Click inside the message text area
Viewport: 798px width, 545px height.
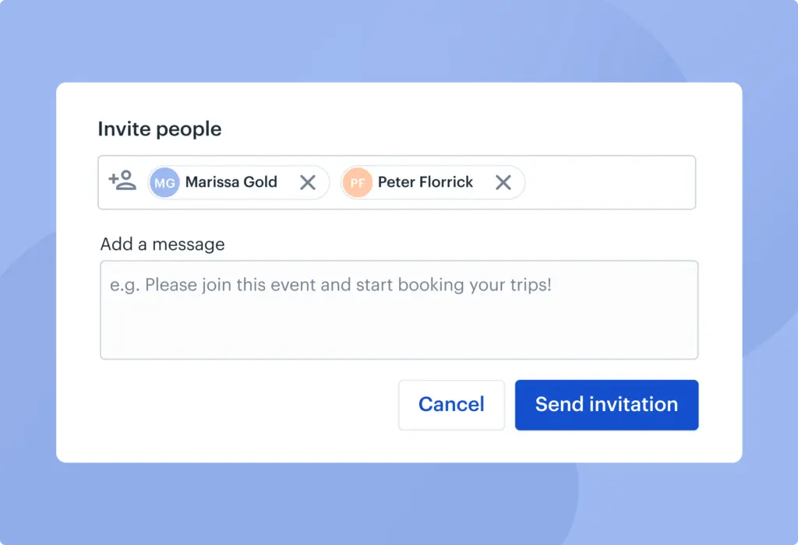pos(398,327)
